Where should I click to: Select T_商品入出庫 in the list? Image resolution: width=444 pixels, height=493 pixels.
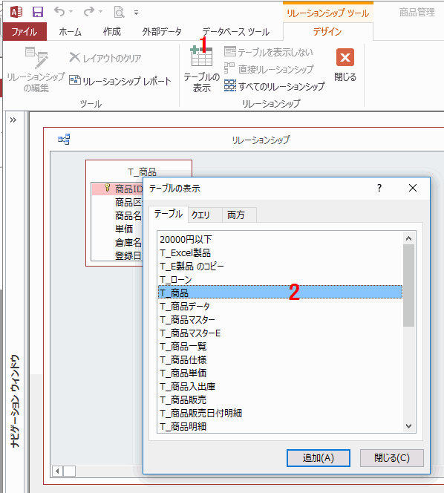(x=281, y=386)
